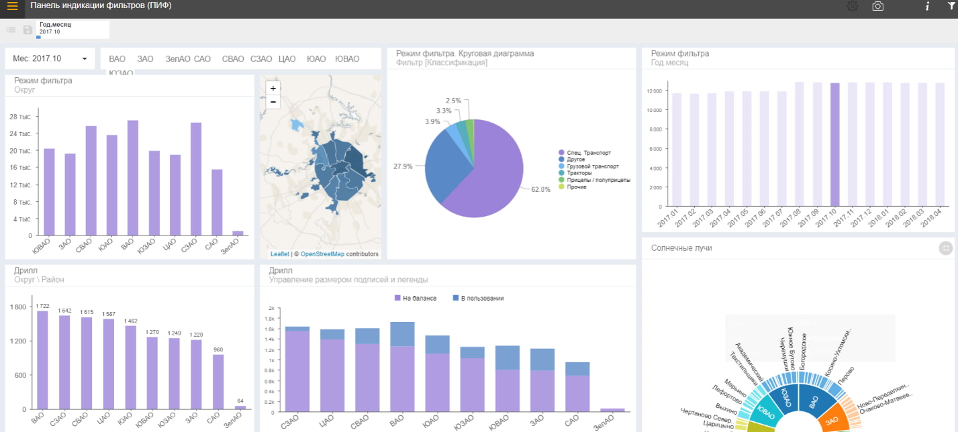Open the settings gear icon

(x=852, y=6)
